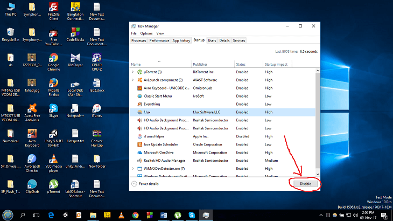This screenshot has height=221, width=393.
Task: Switch to the Performance tab
Action: (159, 40)
